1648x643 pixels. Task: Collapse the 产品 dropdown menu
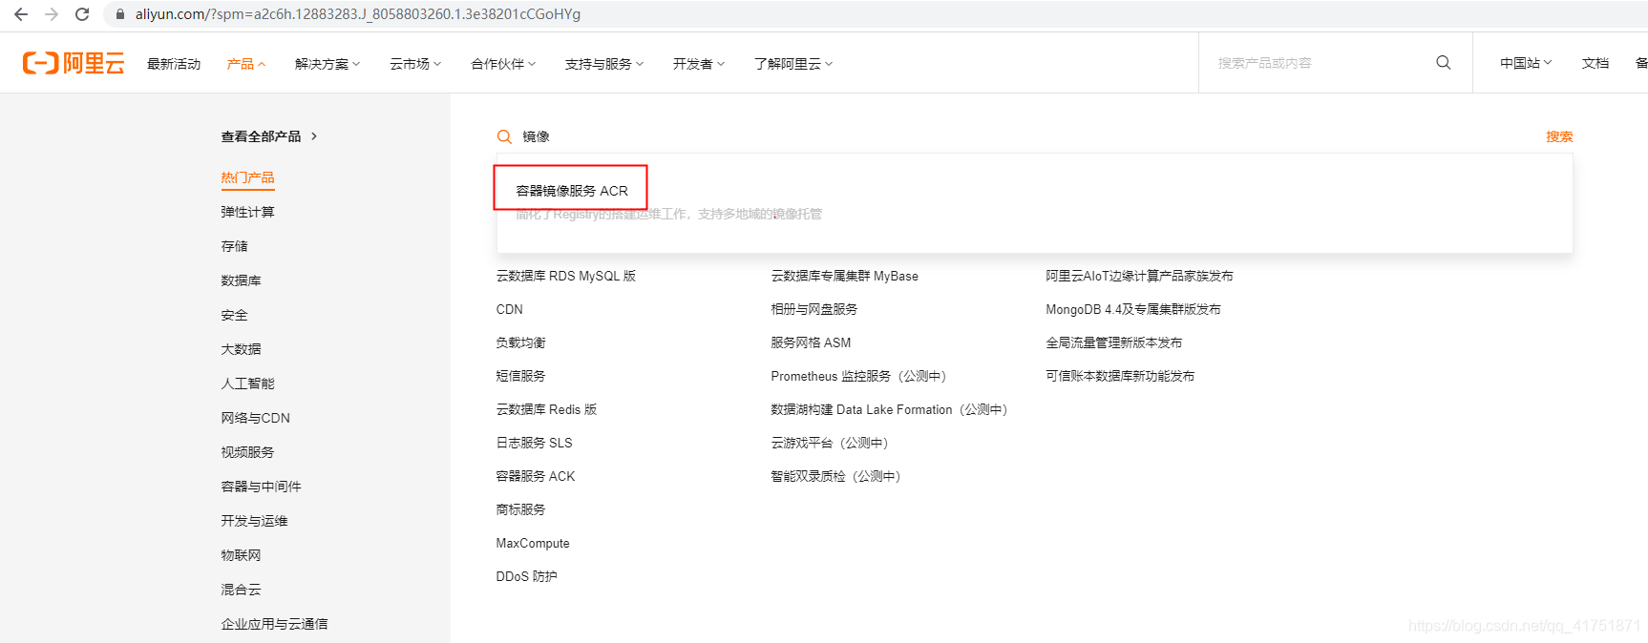tap(246, 64)
